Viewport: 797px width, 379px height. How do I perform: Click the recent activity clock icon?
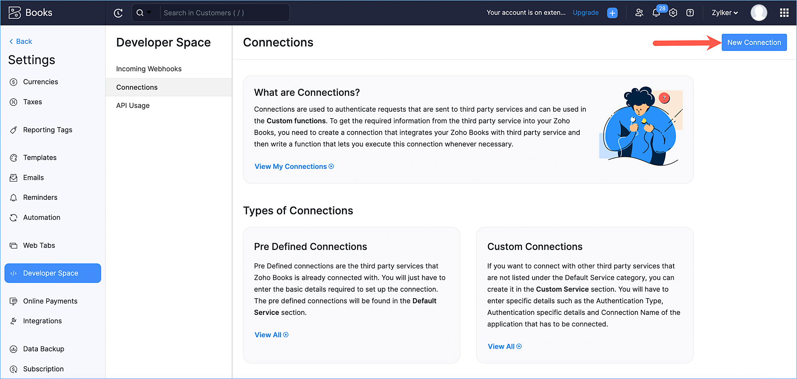click(118, 13)
